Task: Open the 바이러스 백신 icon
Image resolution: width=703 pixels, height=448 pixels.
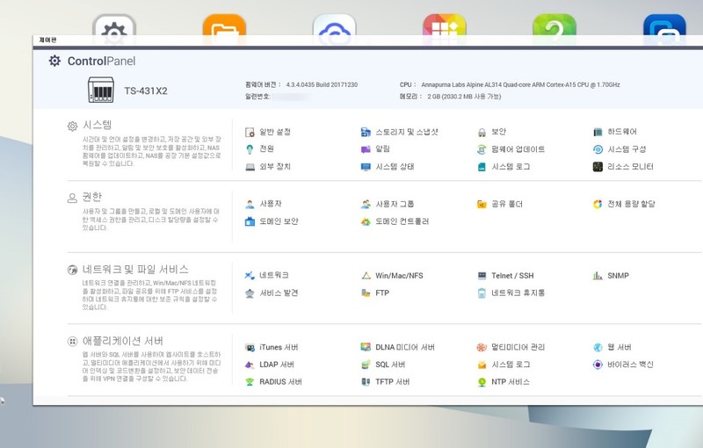Action: pos(598,365)
